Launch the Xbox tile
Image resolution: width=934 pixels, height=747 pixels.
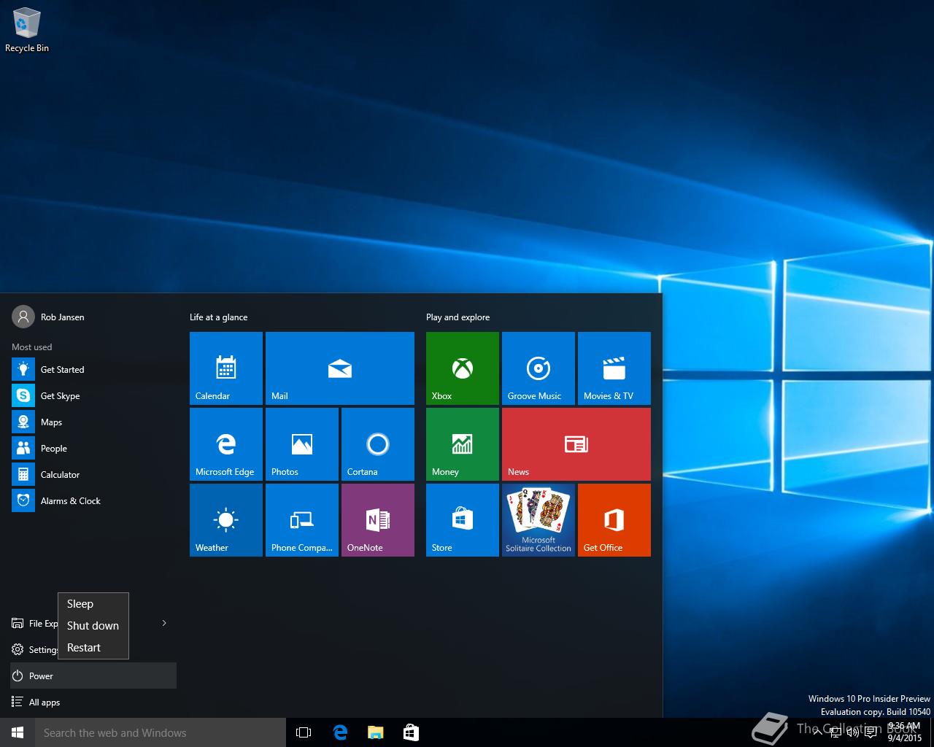pos(463,368)
